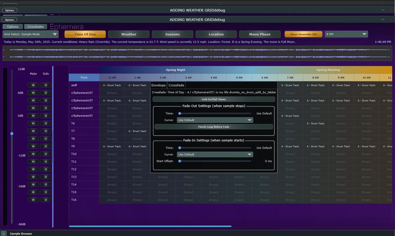Click the Link In/Out Times button
The image size is (395, 236).
point(214,99)
